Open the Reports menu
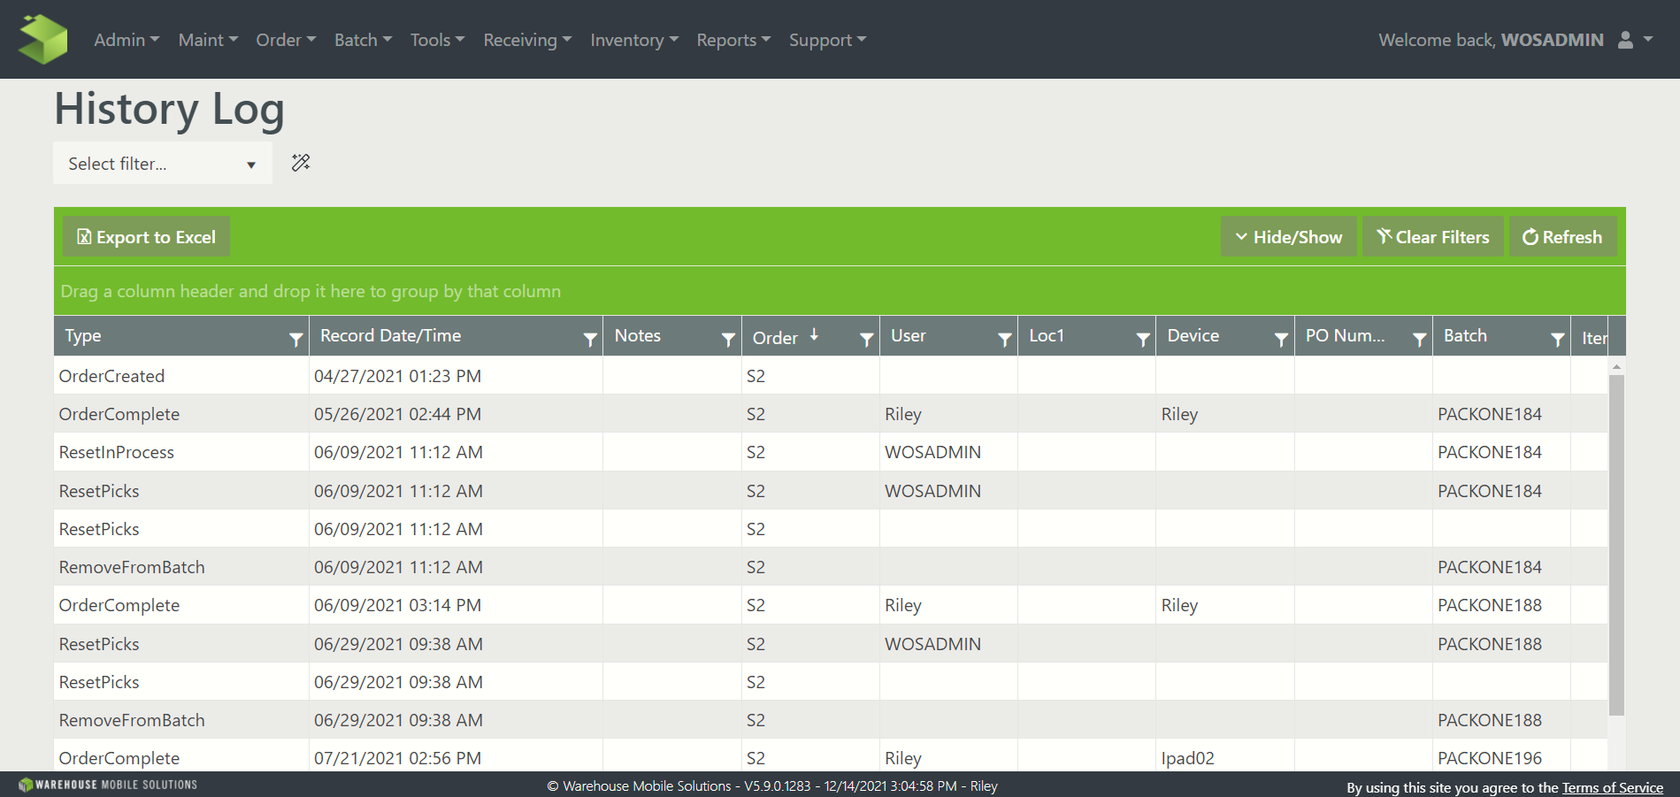This screenshot has height=797, width=1680. [733, 40]
